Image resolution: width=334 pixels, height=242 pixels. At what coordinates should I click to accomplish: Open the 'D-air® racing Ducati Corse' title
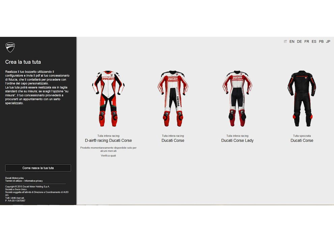coord(108,140)
